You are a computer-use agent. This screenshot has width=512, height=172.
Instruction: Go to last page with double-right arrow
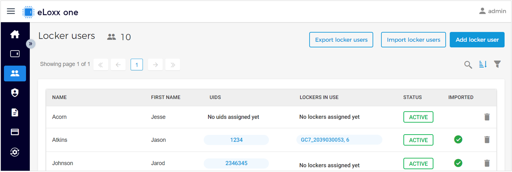(x=173, y=65)
